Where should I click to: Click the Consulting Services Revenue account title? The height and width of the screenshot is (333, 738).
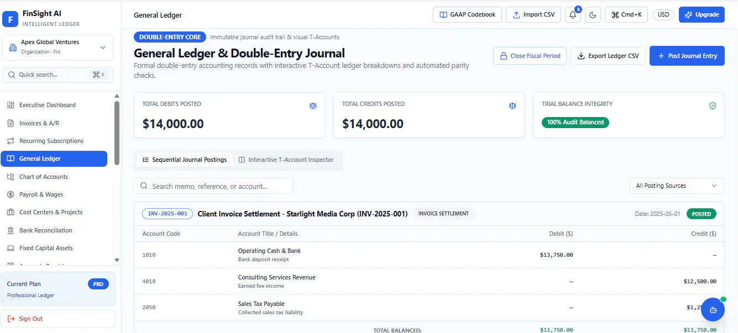(x=276, y=277)
